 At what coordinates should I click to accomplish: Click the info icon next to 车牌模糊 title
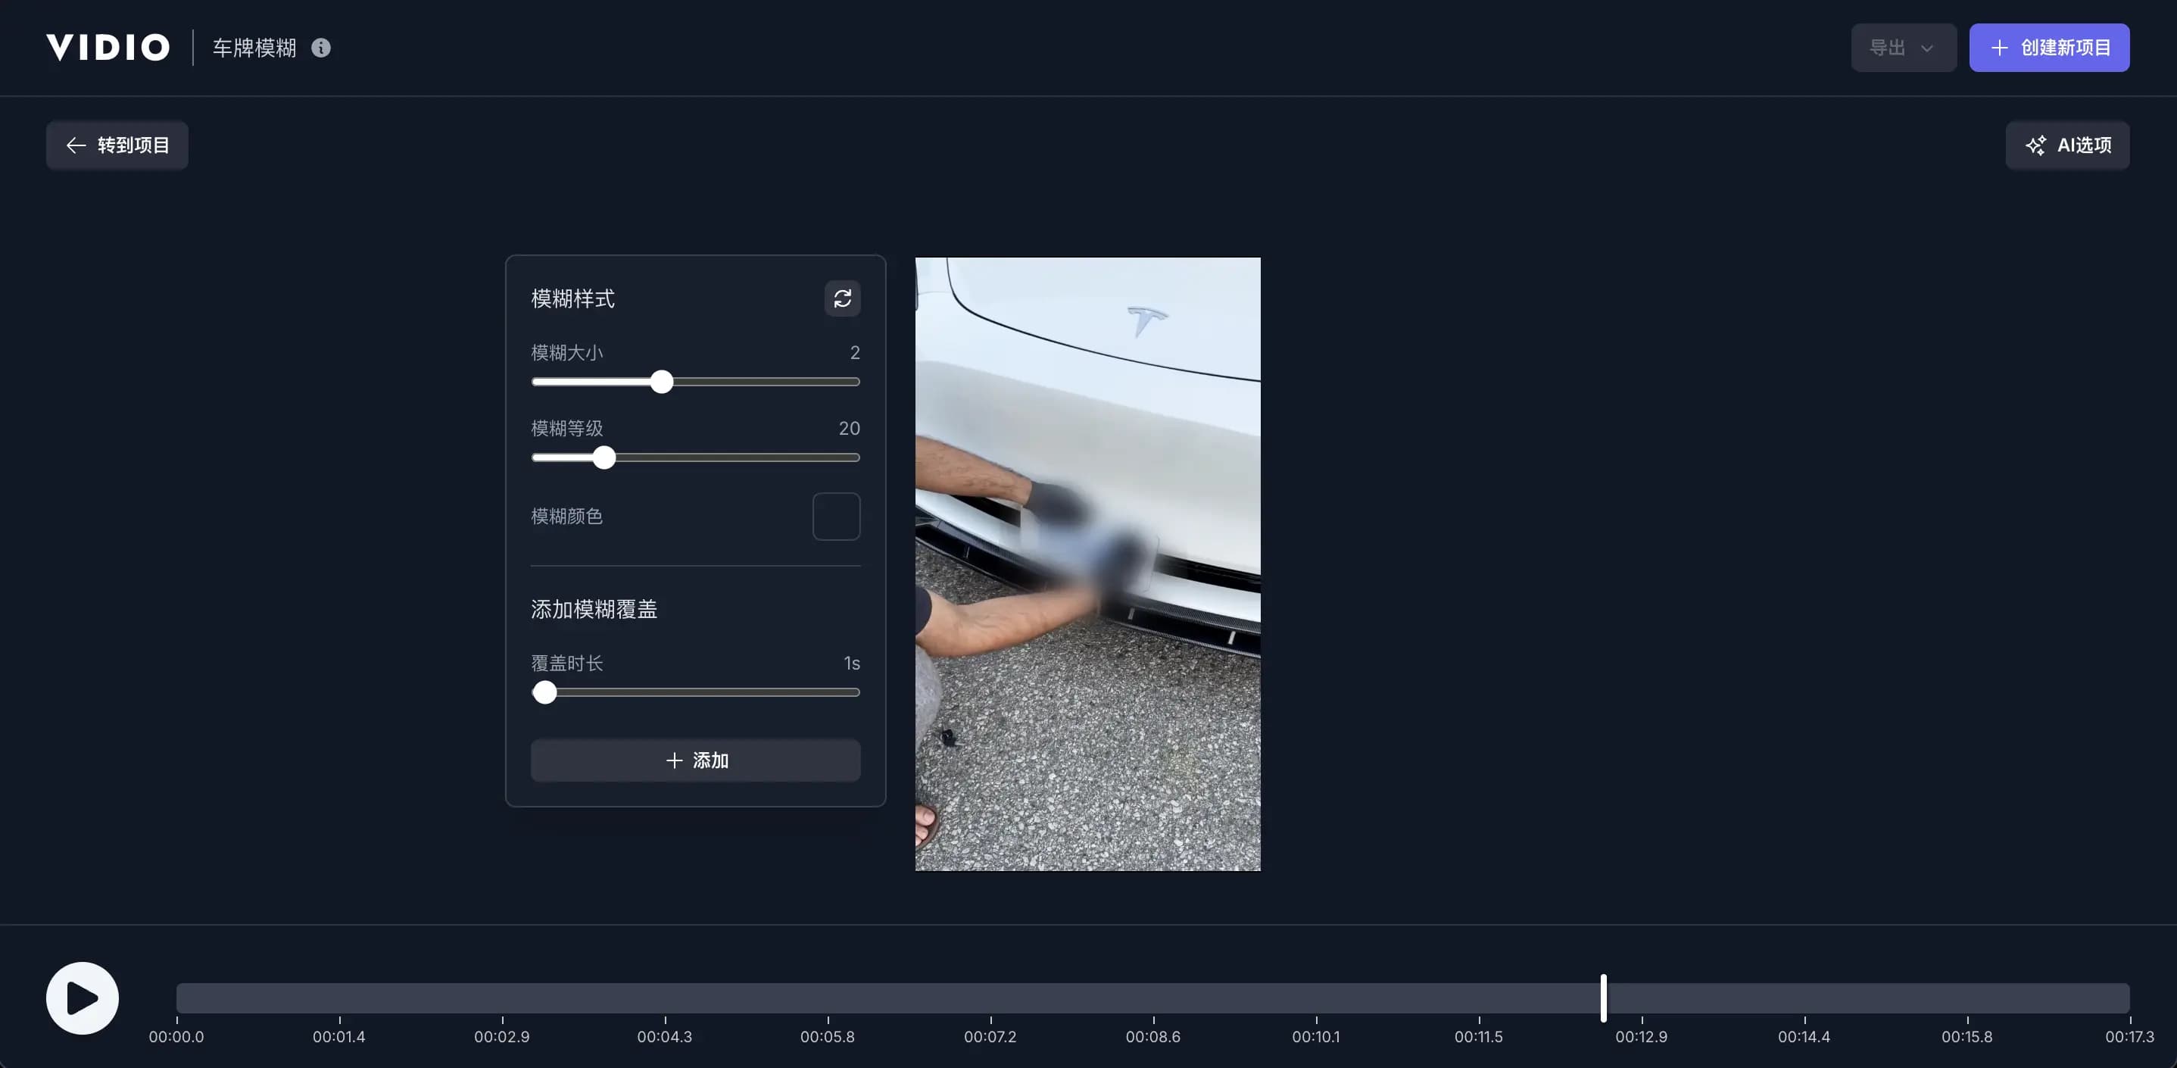(x=320, y=48)
